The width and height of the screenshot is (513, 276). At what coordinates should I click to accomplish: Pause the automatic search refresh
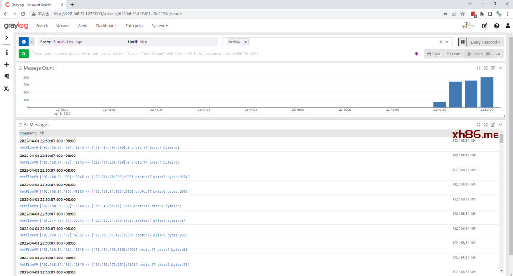coord(462,42)
